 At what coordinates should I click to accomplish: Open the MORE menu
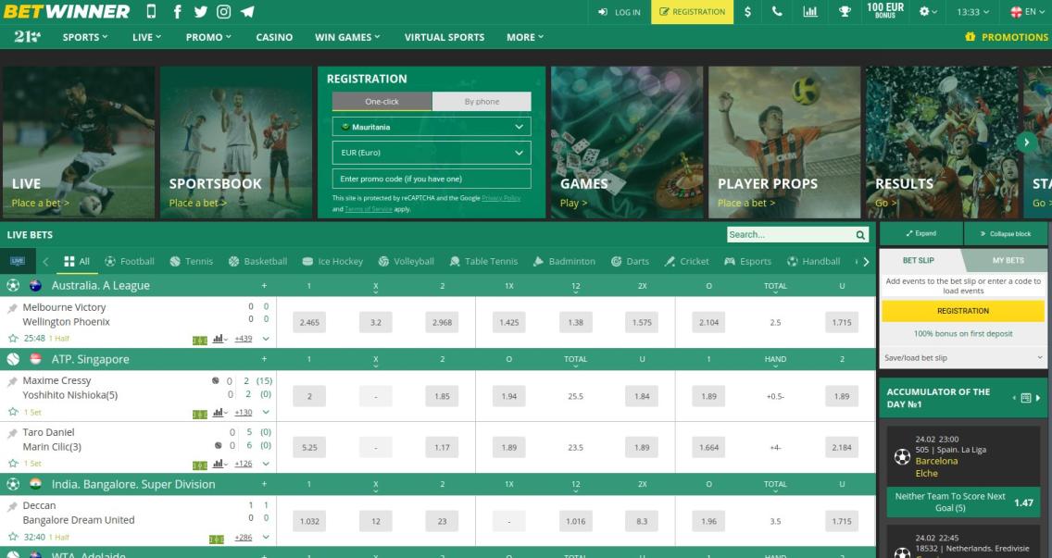pos(525,37)
